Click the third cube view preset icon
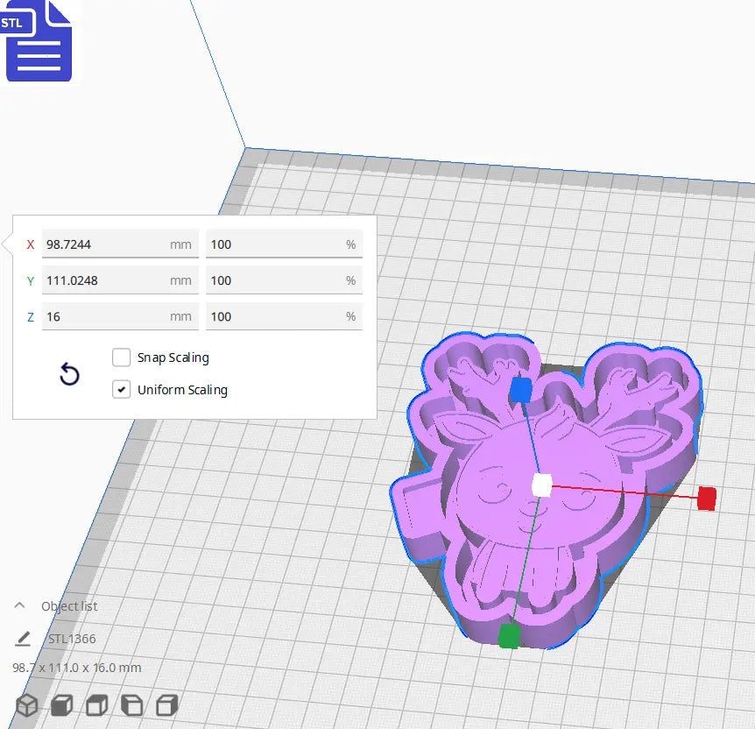The image size is (755, 729). 95,704
